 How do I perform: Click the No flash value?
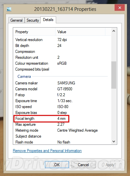pyautogui.click(x=64, y=142)
